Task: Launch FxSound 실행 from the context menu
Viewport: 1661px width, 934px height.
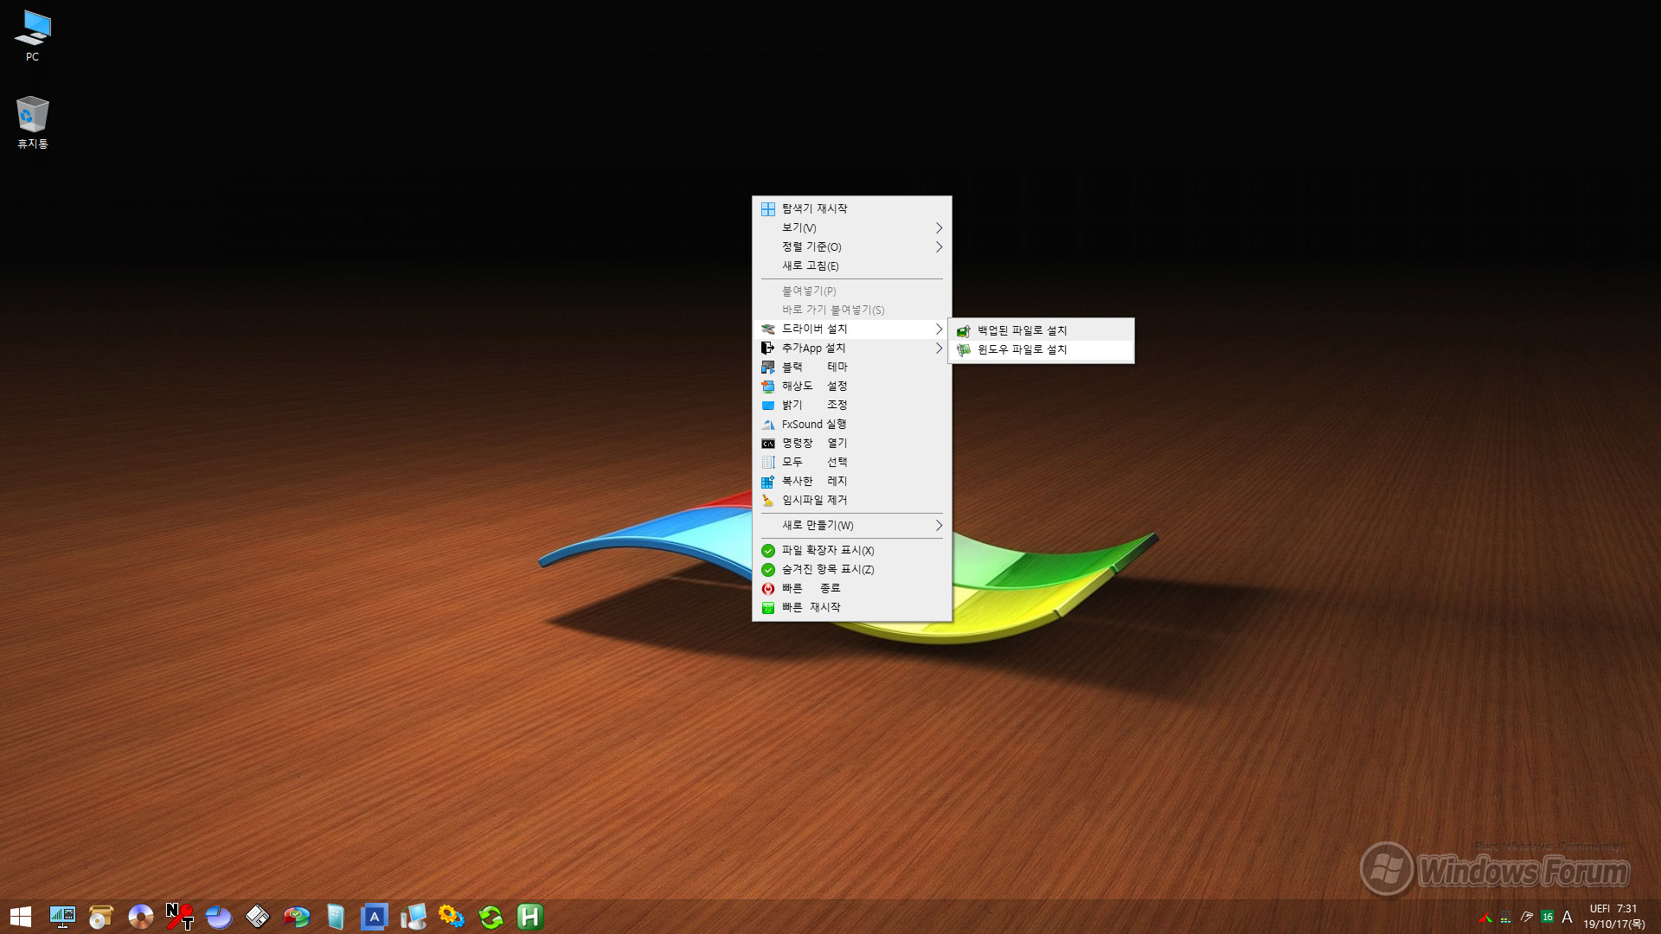Action: coord(851,424)
